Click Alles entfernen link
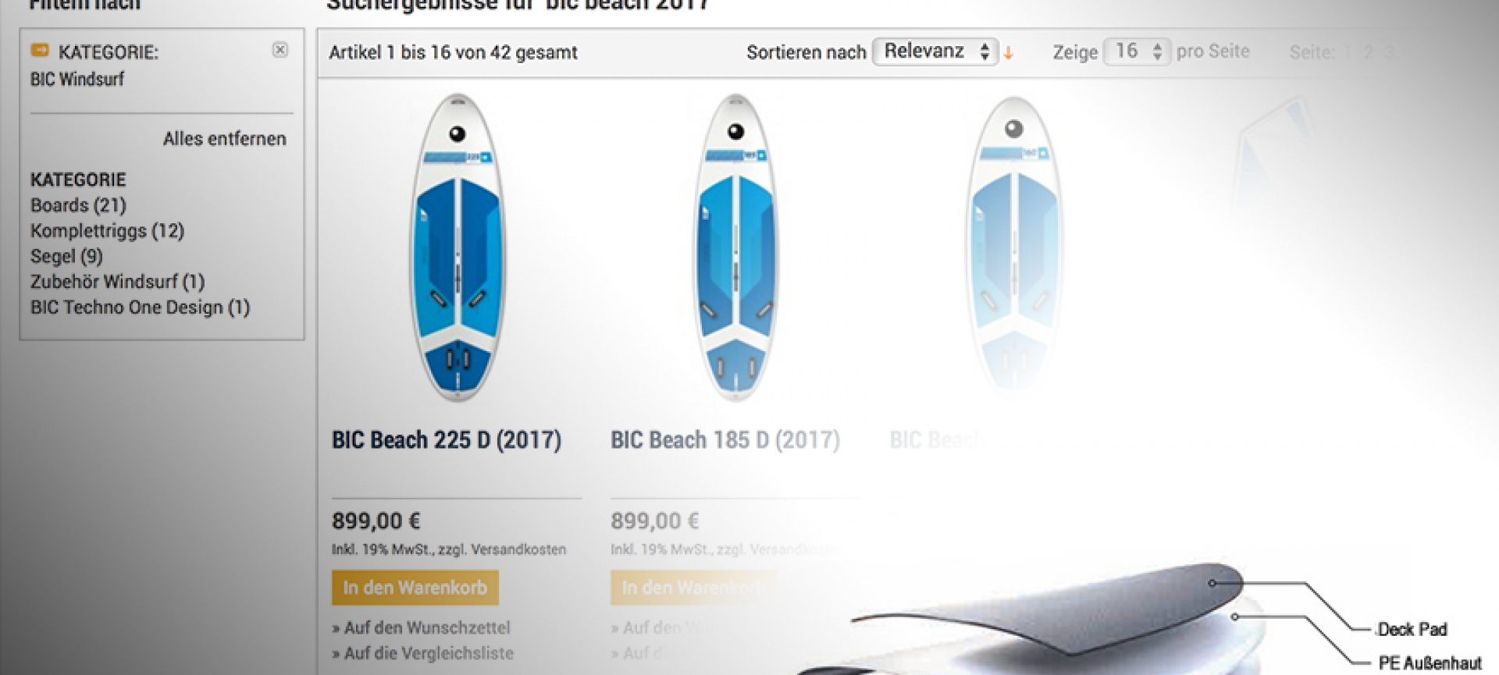Viewport: 1499px width, 675px height. 225,139
